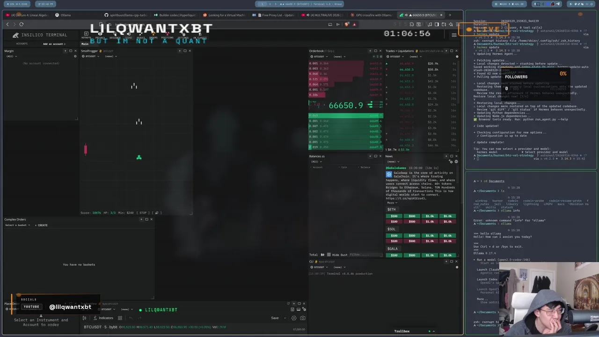Sell $5.0k of $ETH red button
This screenshot has width=599, height=337.
447,221
